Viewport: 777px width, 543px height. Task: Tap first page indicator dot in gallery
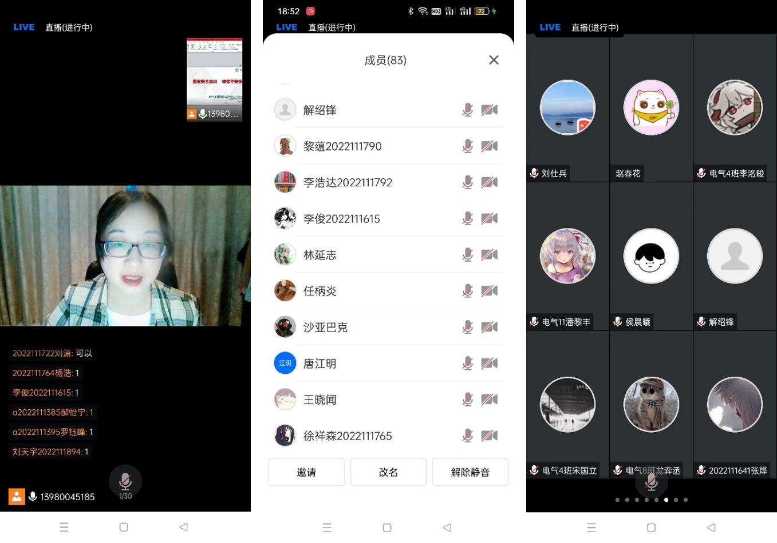pos(617,500)
